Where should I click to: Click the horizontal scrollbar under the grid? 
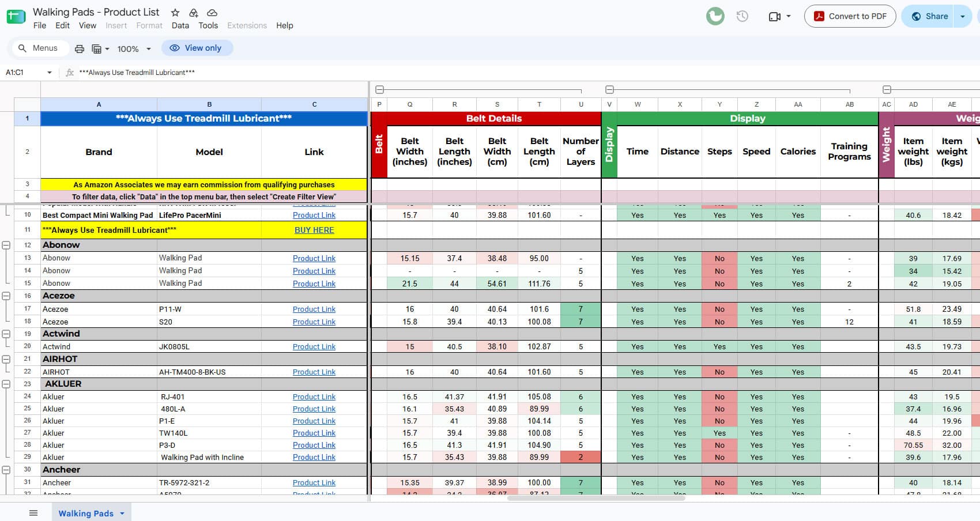tap(596, 498)
